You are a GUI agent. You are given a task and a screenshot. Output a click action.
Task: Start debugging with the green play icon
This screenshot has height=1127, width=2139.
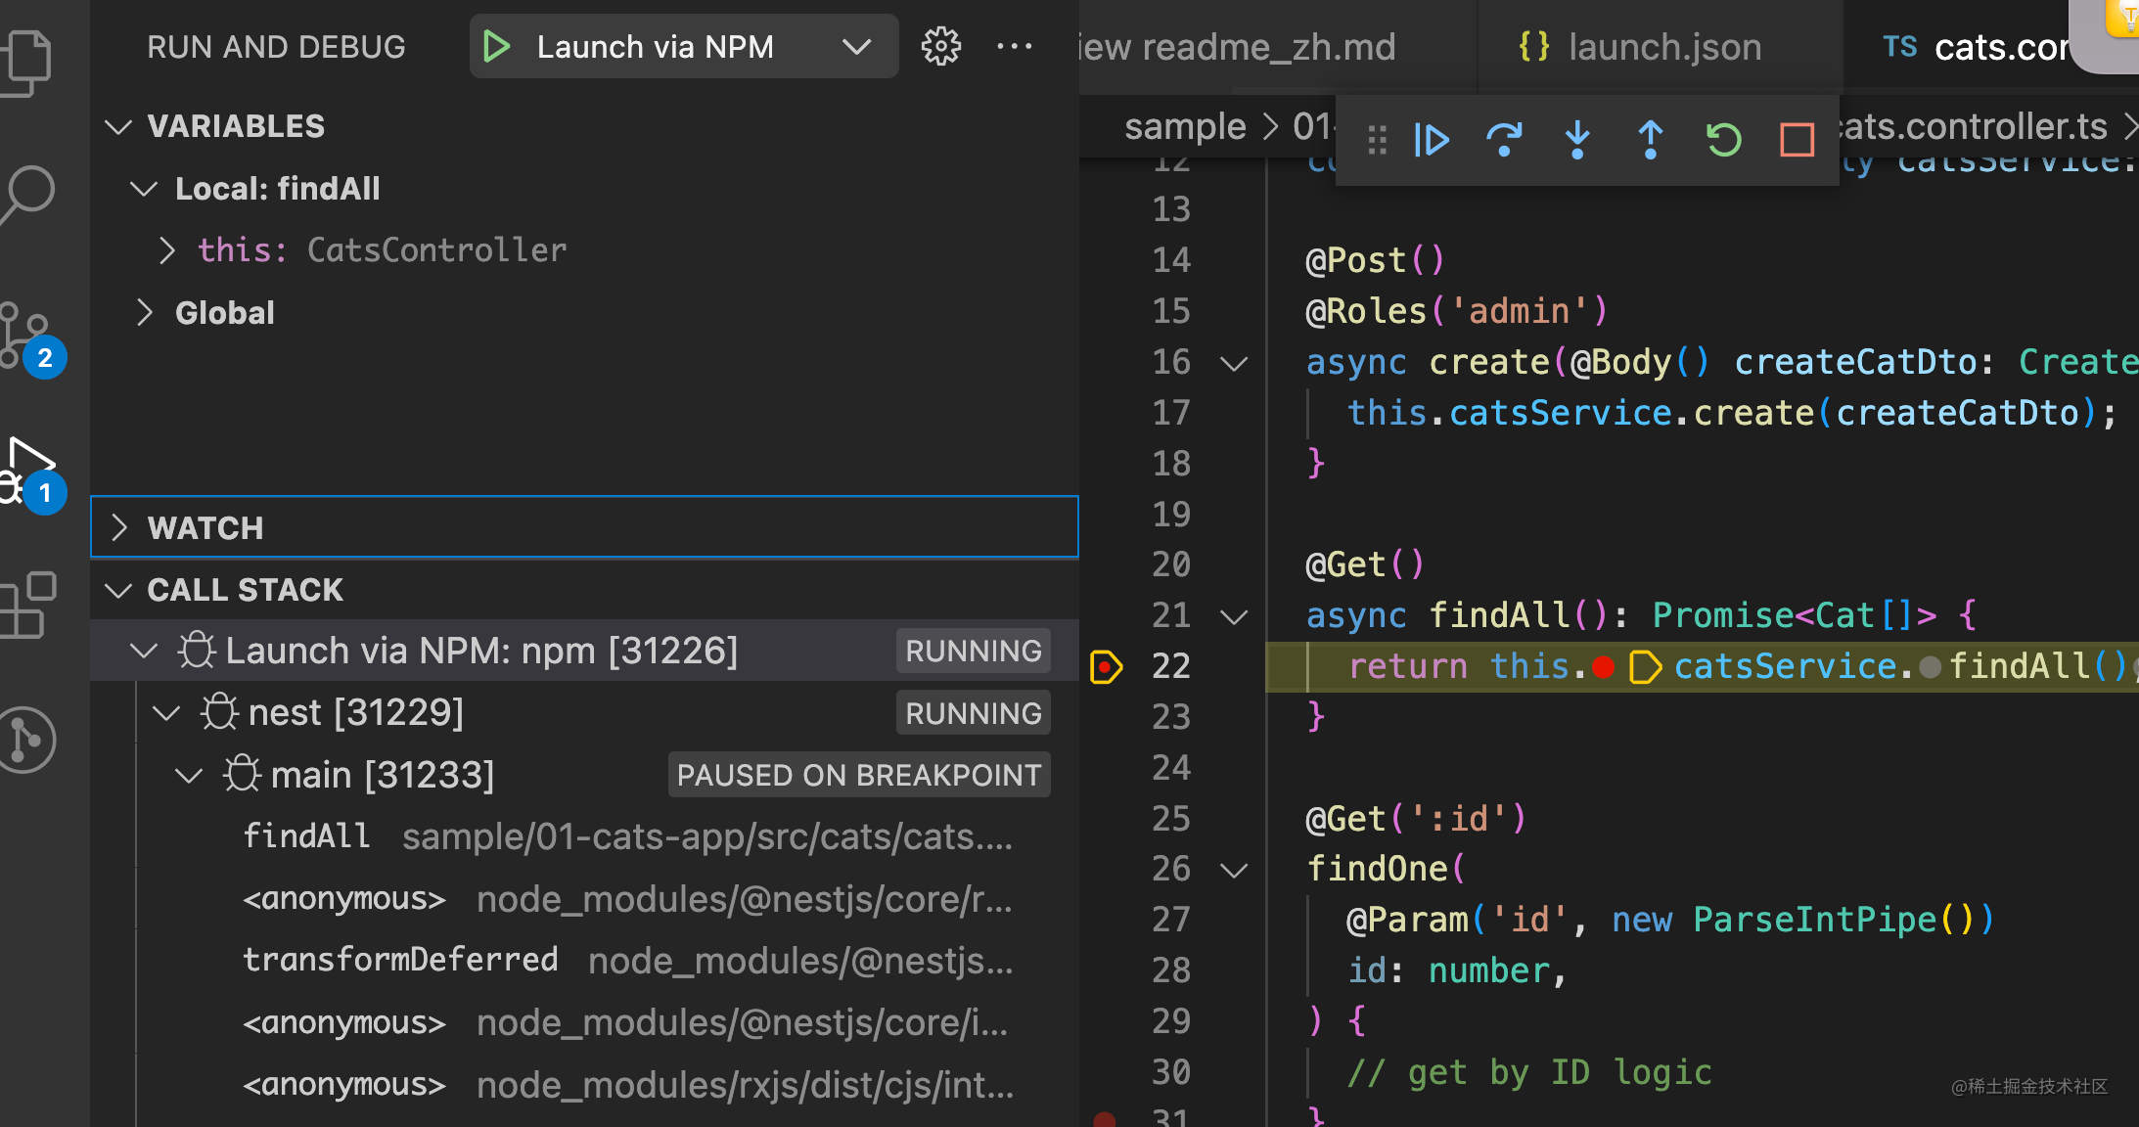(x=497, y=46)
